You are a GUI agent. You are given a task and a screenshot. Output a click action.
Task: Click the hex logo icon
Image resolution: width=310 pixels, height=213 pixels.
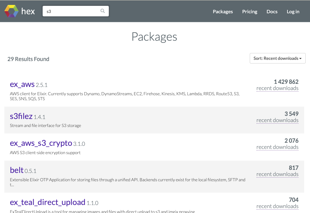pyautogui.click(x=11, y=11)
